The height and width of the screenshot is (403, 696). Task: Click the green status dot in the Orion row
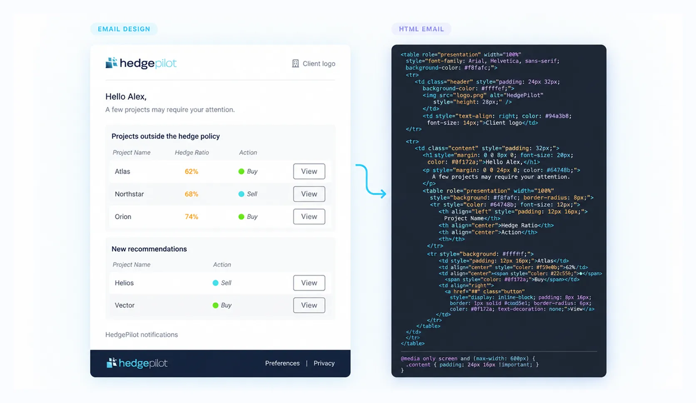point(241,217)
